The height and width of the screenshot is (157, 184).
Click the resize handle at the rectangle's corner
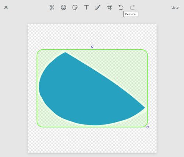point(148,127)
